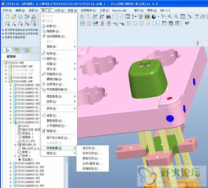208x188 pixels.
Task: Toggle datum point display
Action: [20, 23]
